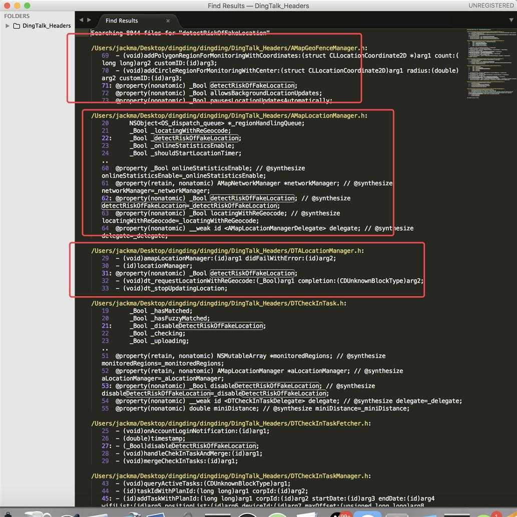Screen dimensions: 517x517
Task: Select DingTalk_Headers folder name in sidebar
Action: coord(47,26)
